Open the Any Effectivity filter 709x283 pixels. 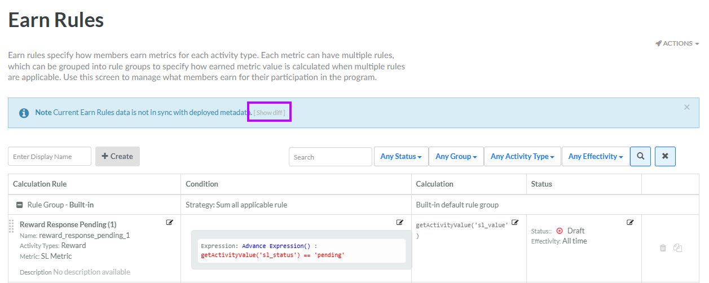[x=595, y=157]
